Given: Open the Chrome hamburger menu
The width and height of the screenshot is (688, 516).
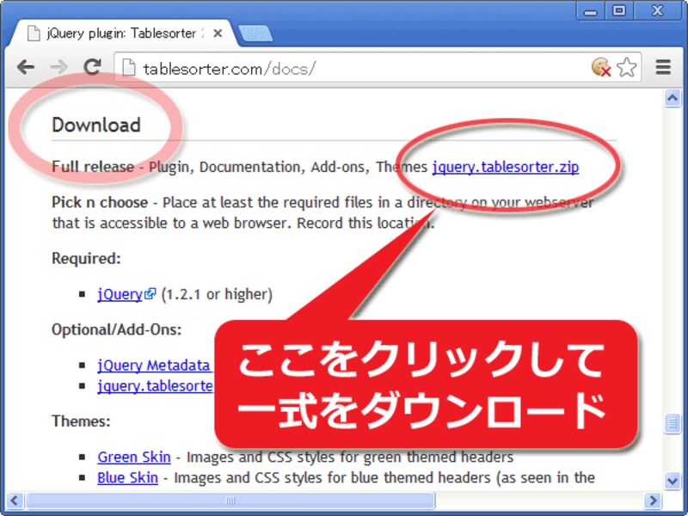Looking at the screenshot, I should [663, 67].
